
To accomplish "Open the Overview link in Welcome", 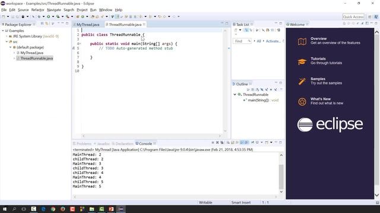I will pos(318,38).
